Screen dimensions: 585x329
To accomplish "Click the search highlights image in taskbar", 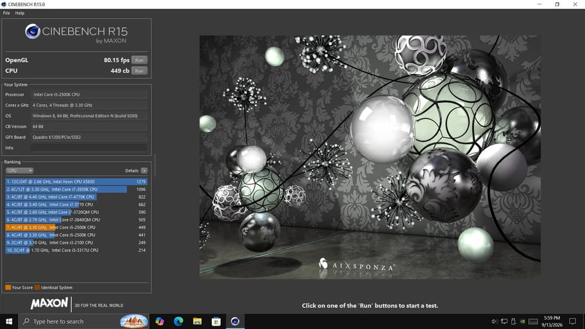I will [134, 321].
